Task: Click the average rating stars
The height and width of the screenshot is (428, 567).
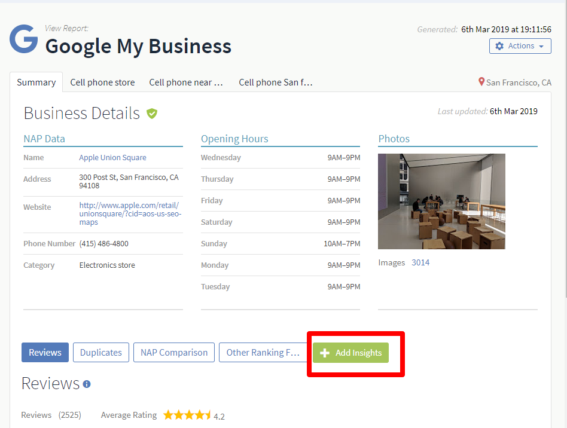Action: [187, 415]
